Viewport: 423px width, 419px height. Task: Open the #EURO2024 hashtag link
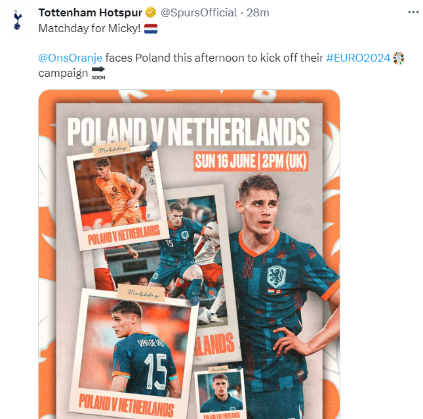(x=358, y=58)
